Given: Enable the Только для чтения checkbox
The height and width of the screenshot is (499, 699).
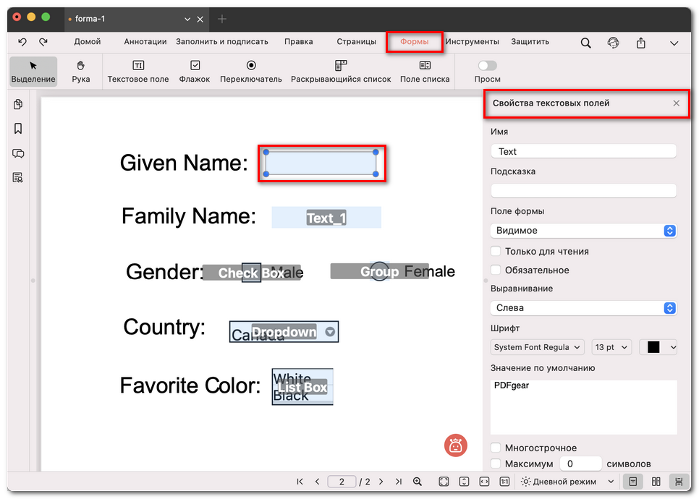Looking at the screenshot, I should pyautogui.click(x=496, y=251).
